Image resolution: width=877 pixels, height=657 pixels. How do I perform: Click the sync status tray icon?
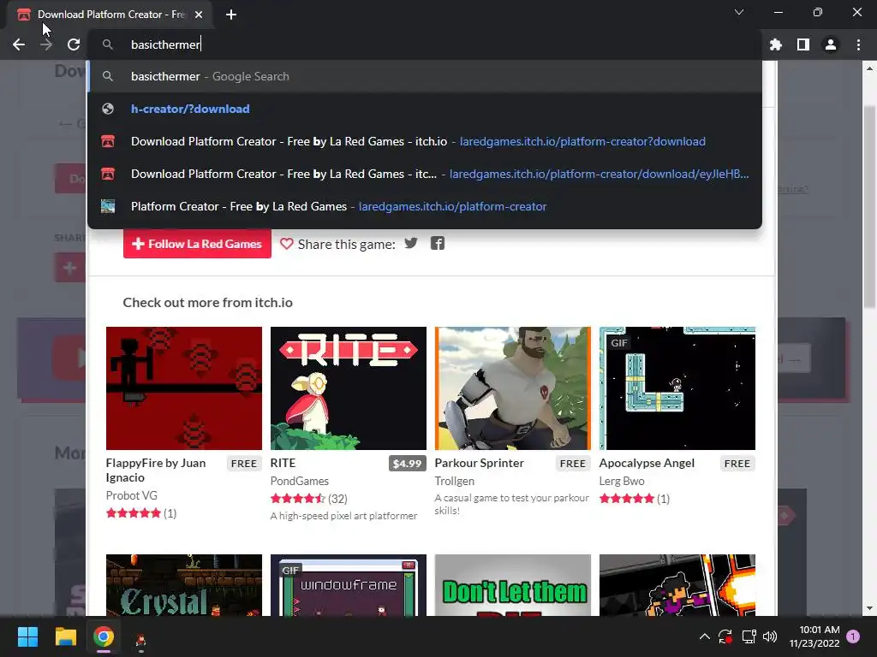[725, 636]
